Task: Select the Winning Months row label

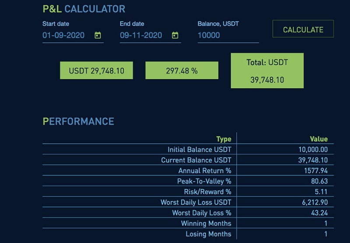Action: click(206, 223)
